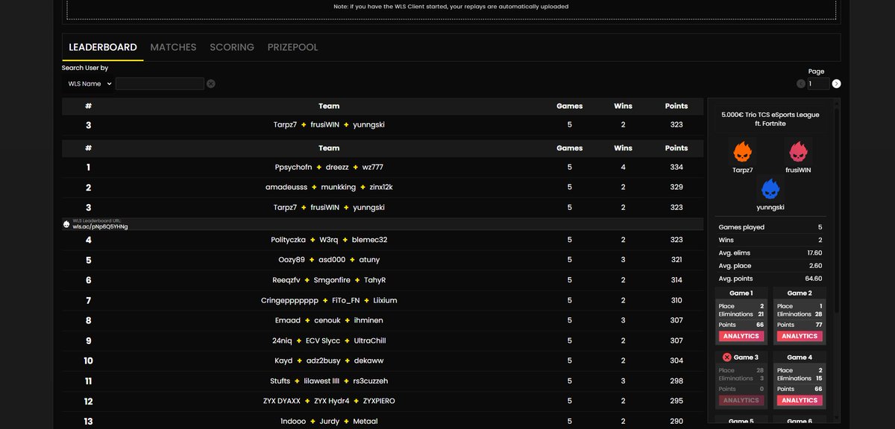The width and height of the screenshot is (895, 429).
Task: Select player asd000 in rank 5 team
Action: tap(332, 260)
